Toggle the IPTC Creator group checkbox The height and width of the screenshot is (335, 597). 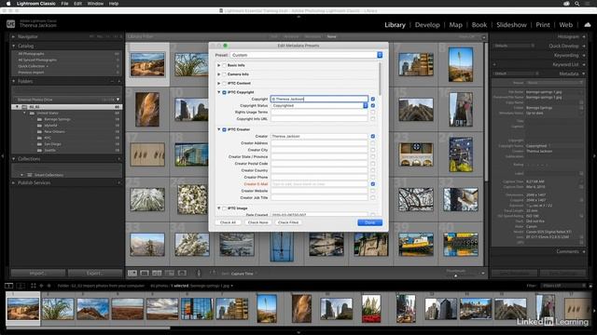click(x=224, y=129)
